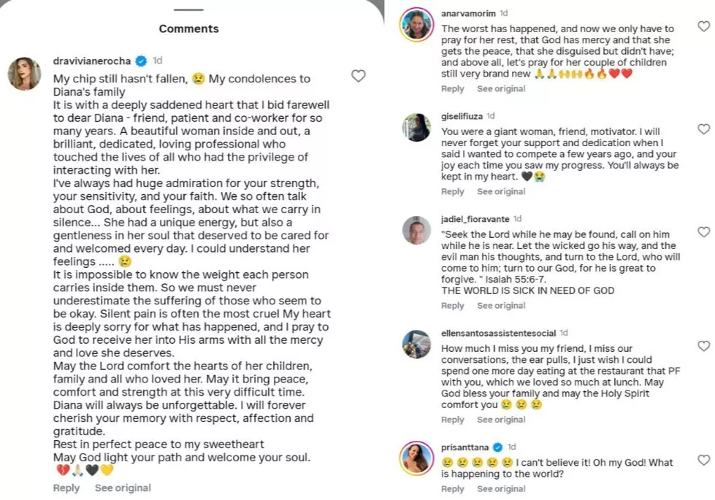The width and height of the screenshot is (715, 500).
Task: Open jadiel_fioravante's profile avatar
Action: (x=417, y=230)
